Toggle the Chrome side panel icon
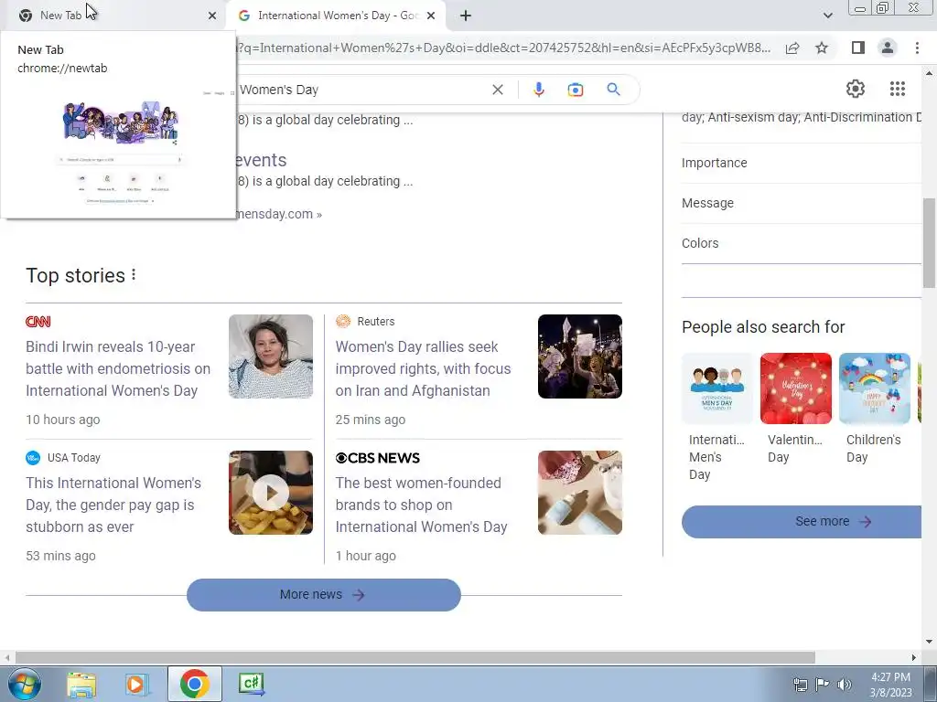This screenshot has width=937, height=702. [x=858, y=48]
